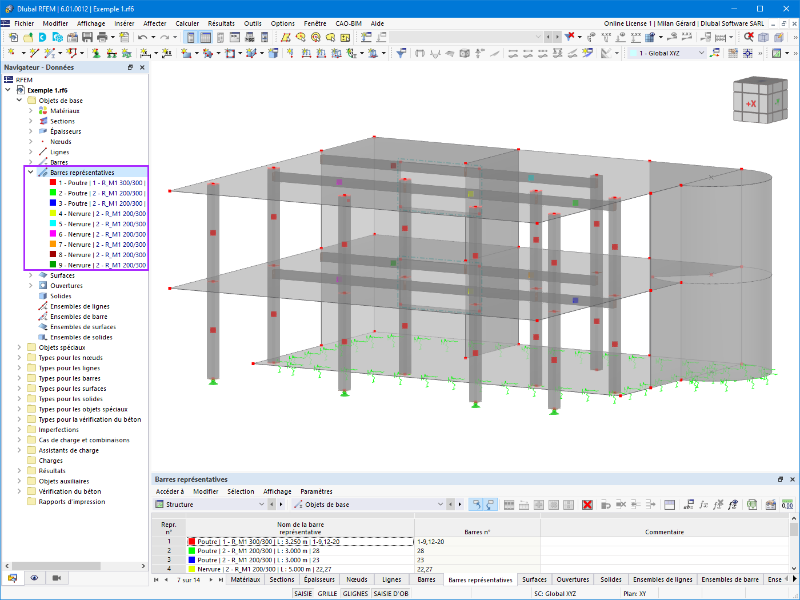Open the Calculer menu
This screenshot has width=800, height=600.
click(x=187, y=23)
